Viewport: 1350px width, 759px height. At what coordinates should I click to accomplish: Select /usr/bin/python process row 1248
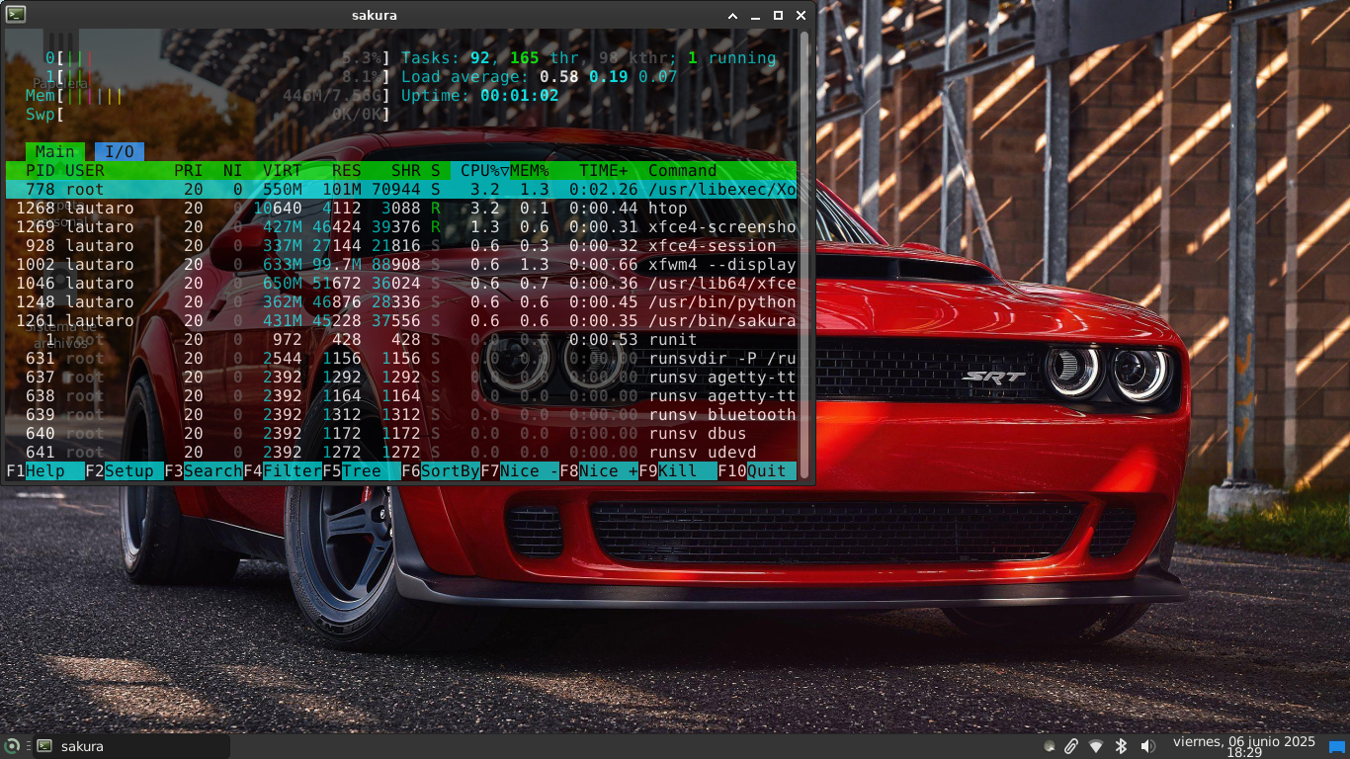click(x=401, y=302)
